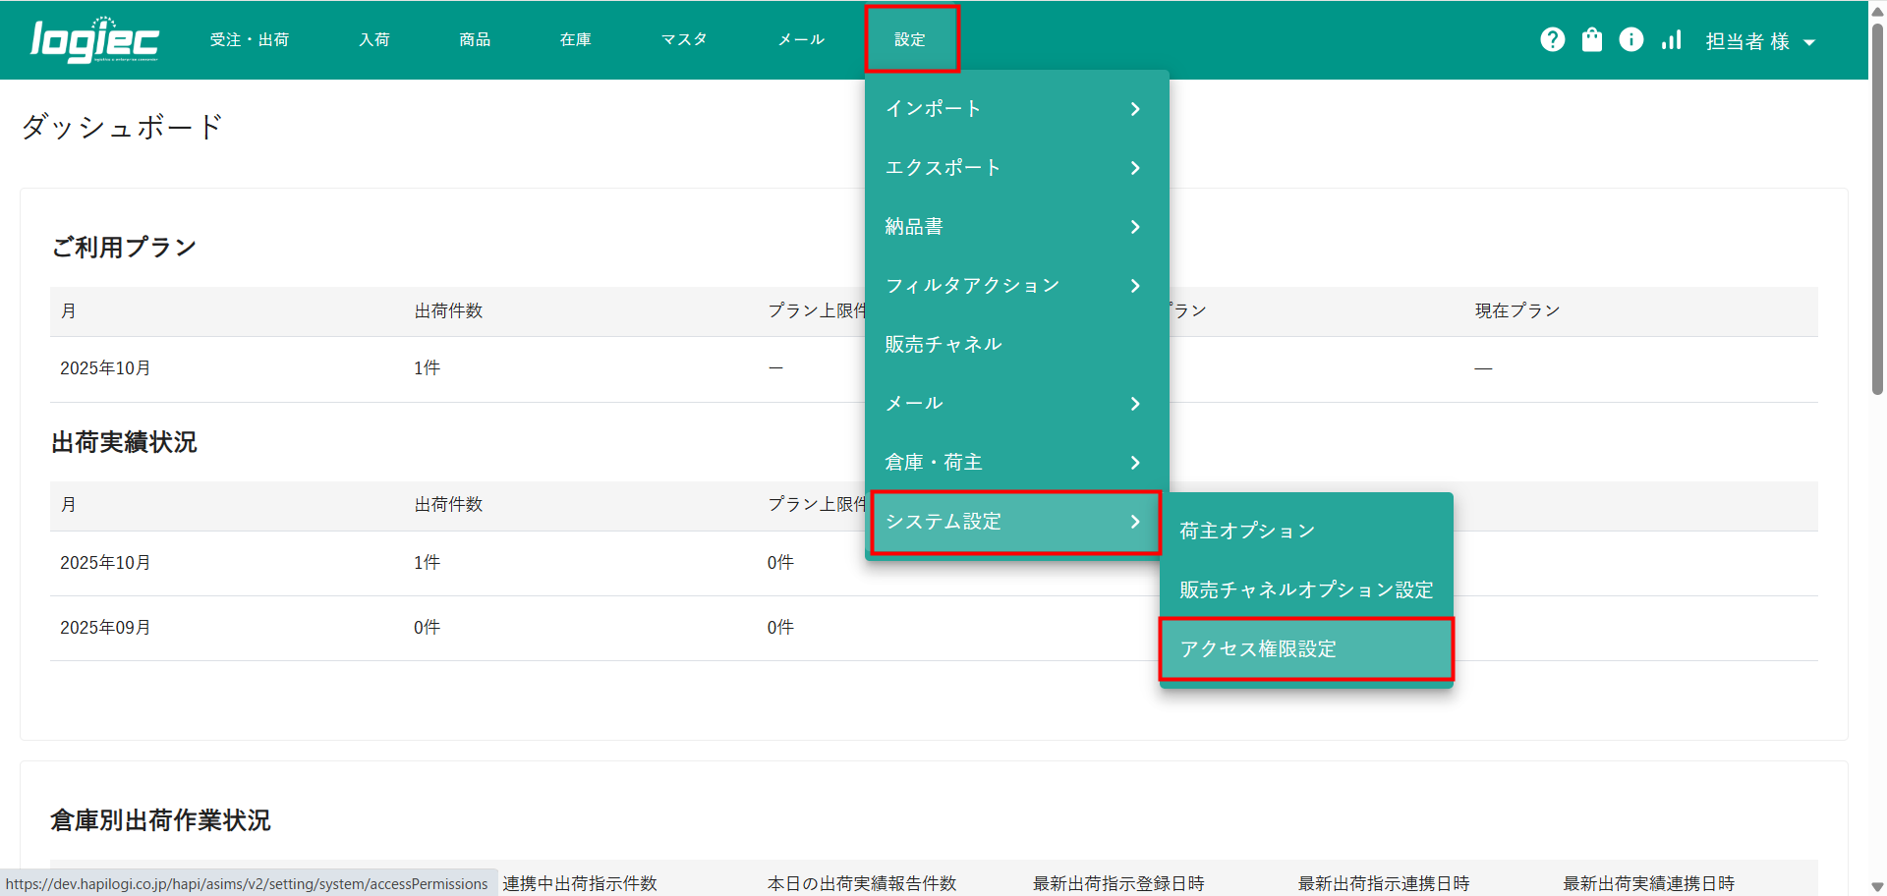Image resolution: width=1887 pixels, height=896 pixels.
Task: Select アクセス権限設定 menu item
Action: pyautogui.click(x=1305, y=649)
